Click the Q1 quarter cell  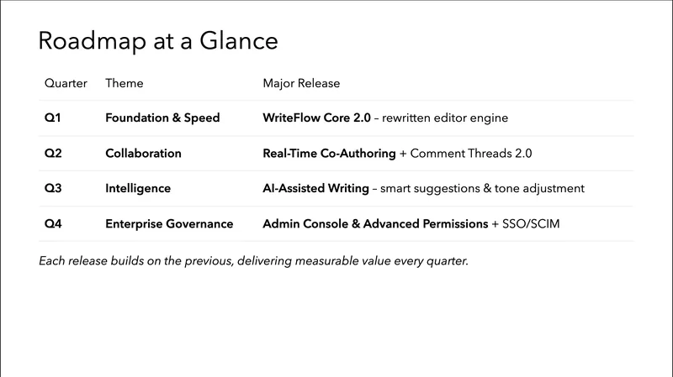(52, 118)
